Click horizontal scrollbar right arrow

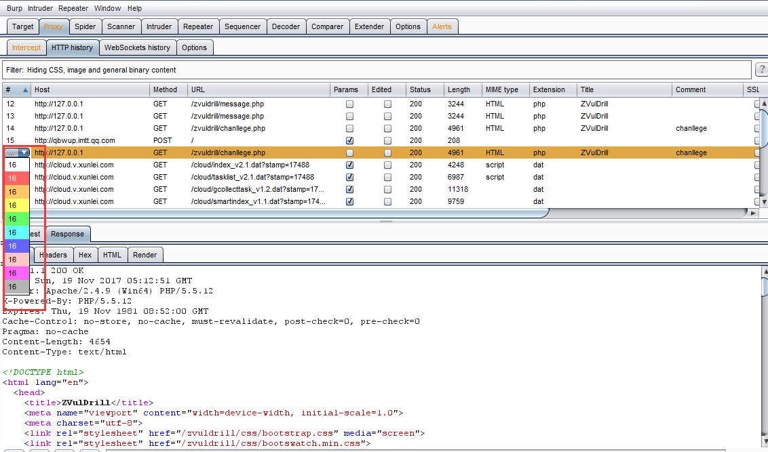coord(753,213)
